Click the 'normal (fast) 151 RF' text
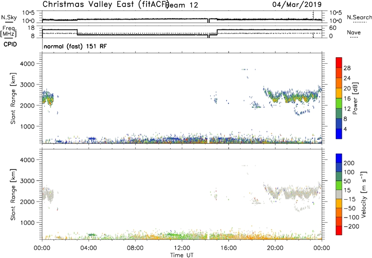 (75, 46)
